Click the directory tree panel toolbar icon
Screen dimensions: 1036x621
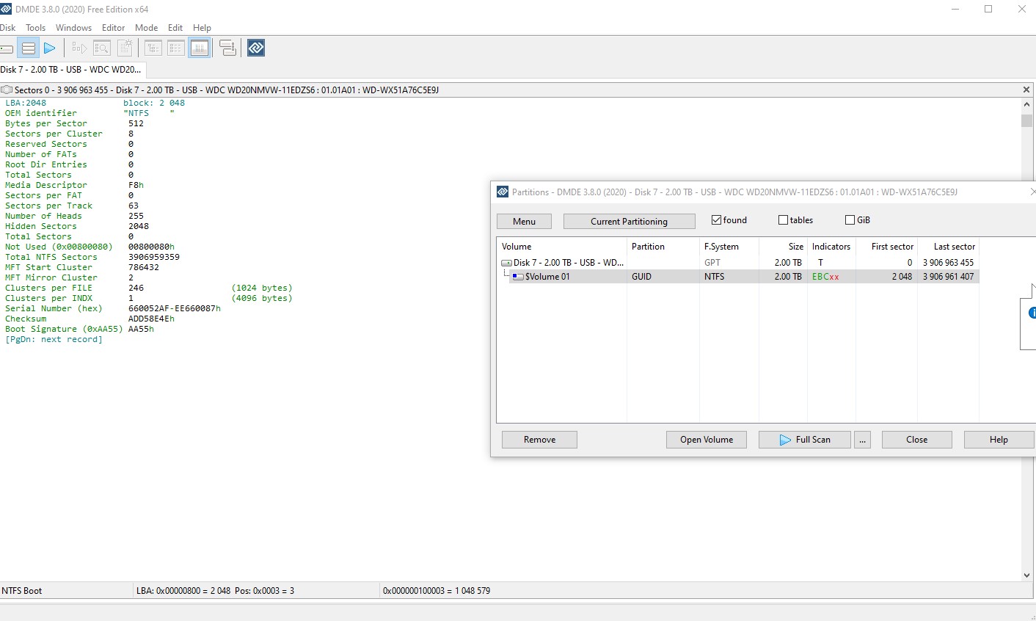click(x=153, y=48)
